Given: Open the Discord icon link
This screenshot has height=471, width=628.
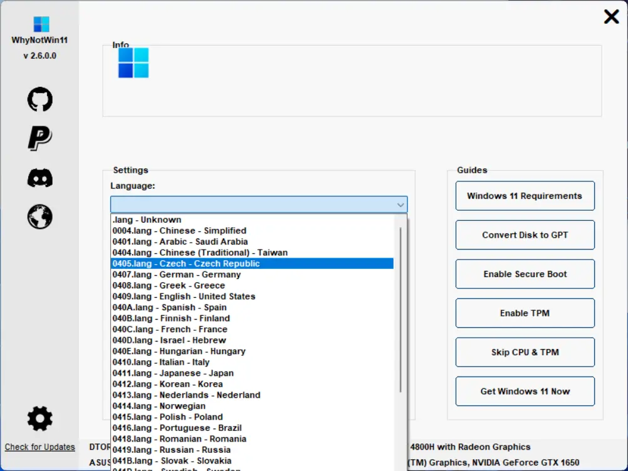Looking at the screenshot, I should click(x=40, y=178).
